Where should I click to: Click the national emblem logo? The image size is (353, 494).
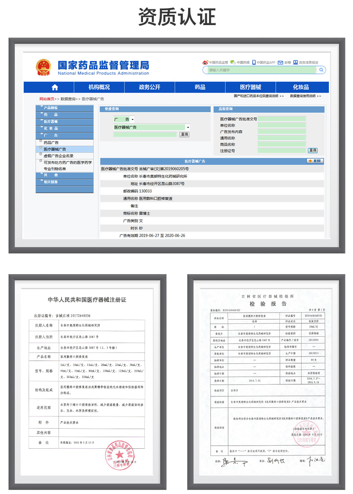coord(43,68)
